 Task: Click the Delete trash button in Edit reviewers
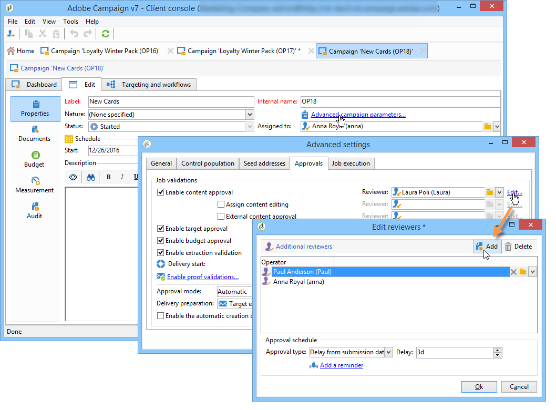pos(518,247)
